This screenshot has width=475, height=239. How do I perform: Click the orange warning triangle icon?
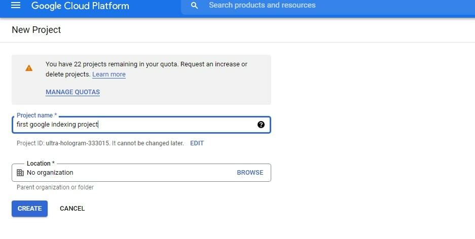point(29,68)
